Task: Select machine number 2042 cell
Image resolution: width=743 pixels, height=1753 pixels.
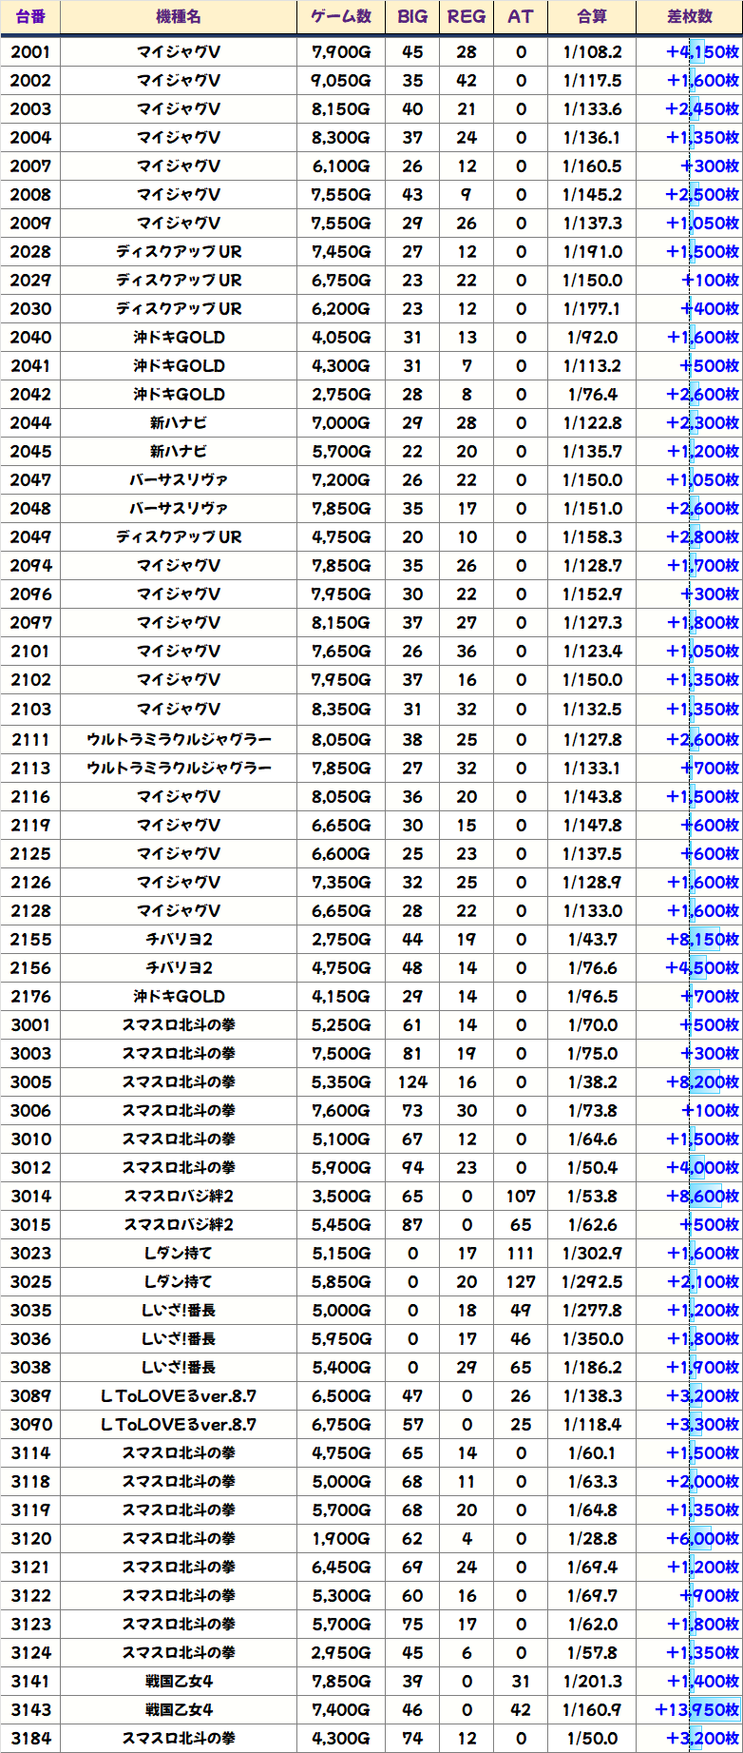Action: (30, 395)
